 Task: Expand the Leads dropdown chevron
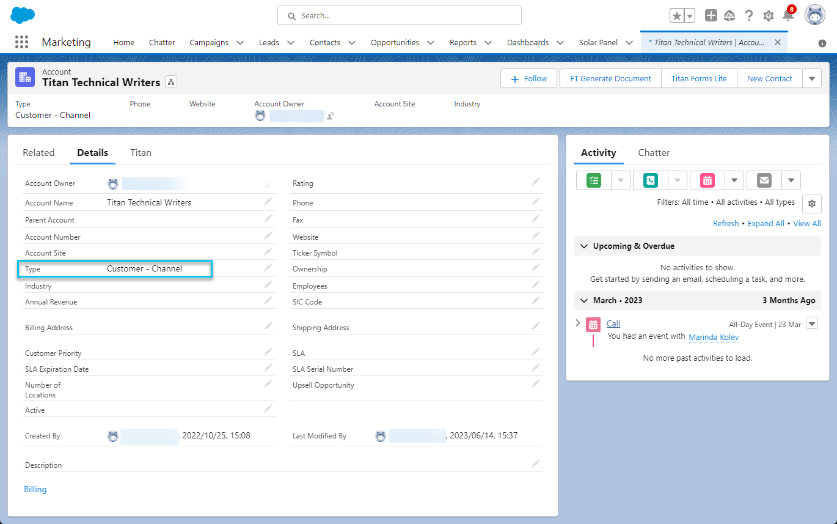(x=291, y=42)
